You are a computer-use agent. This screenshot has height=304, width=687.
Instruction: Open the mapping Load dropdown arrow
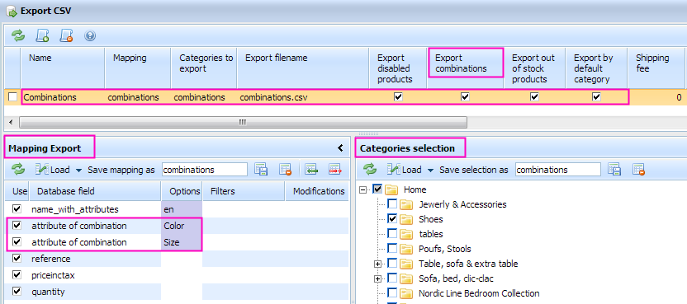coord(79,171)
